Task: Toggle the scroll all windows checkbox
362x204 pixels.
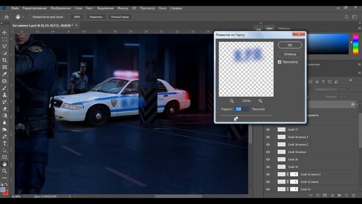Action: (30, 17)
